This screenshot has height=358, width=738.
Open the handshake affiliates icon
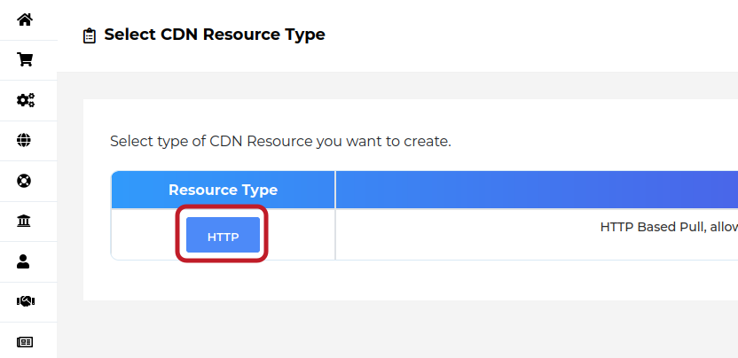point(26,301)
